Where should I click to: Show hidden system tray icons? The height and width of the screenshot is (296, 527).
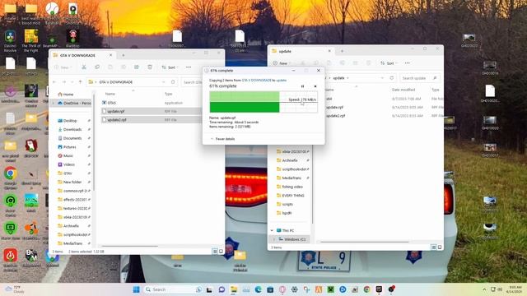(x=484, y=289)
